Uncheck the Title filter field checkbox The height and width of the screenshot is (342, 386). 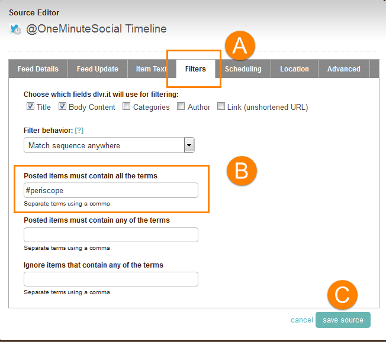31,106
